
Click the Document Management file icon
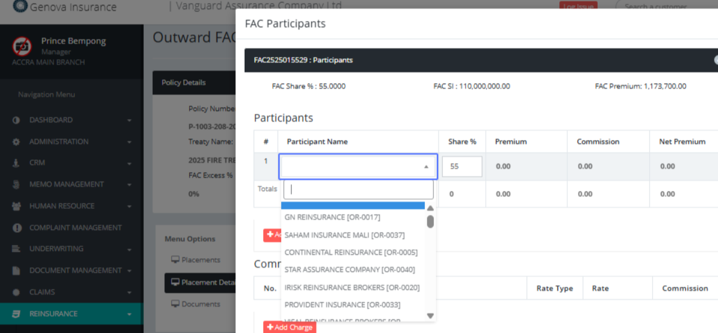pos(16,271)
